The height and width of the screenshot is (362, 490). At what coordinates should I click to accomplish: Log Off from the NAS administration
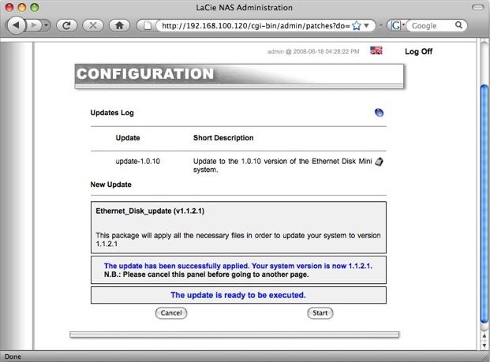(x=418, y=52)
